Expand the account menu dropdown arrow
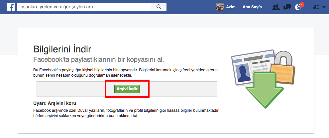329x138 pixels. (324, 7)
